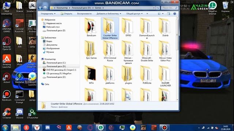Image resolution: width=234 pixels, height=131 pixels.
Task: Click the change view icon in toolbar
Action: tap(159, 14)
